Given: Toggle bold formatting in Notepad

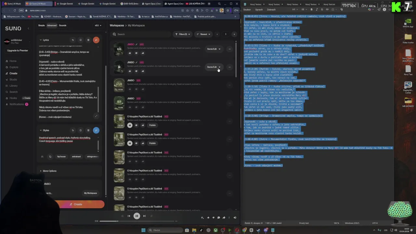Looking at the screenshot, I should (311, 9).
